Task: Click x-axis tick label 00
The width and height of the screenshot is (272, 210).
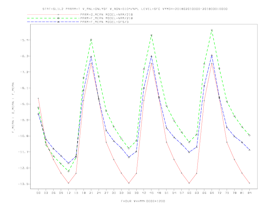Action: point(38,193)
